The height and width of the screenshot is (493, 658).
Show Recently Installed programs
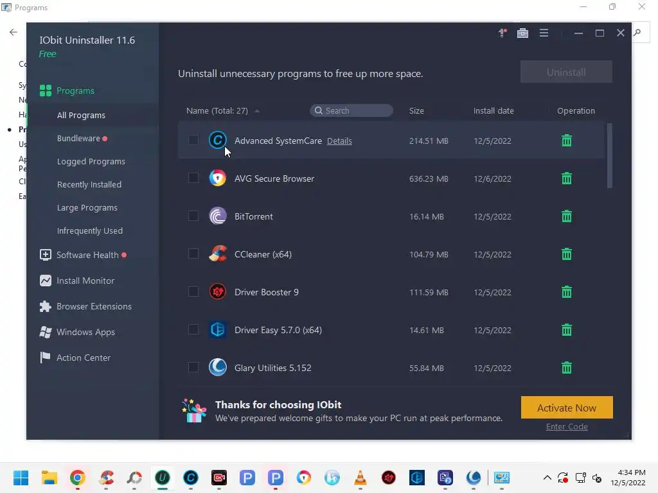pos(89,184)
